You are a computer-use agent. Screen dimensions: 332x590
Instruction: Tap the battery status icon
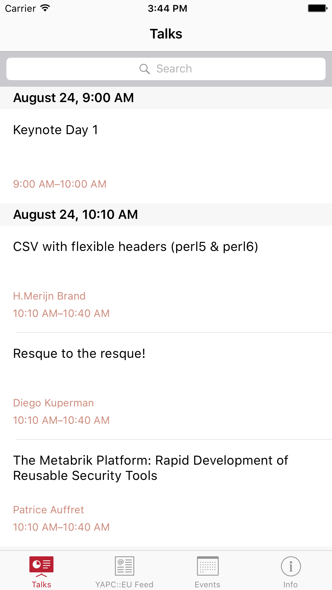coord(317,8)
